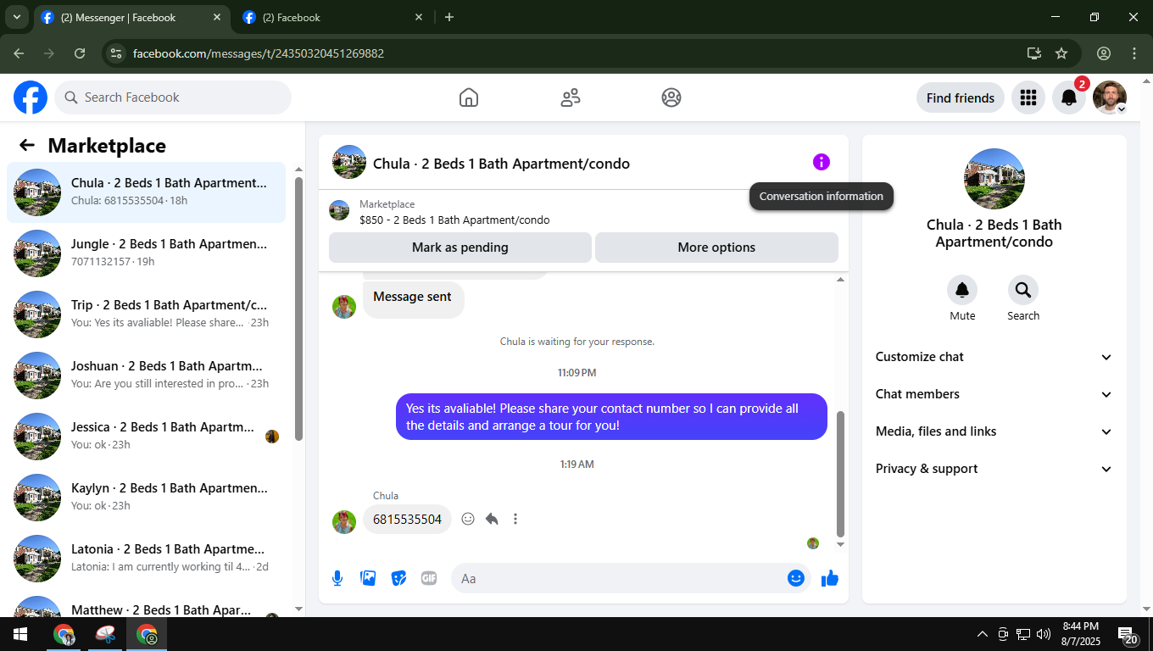The height and width of the screenshot is (651, 1153).
Task: Go back using the Marketplace back arrow
Action: click(27, 145)
